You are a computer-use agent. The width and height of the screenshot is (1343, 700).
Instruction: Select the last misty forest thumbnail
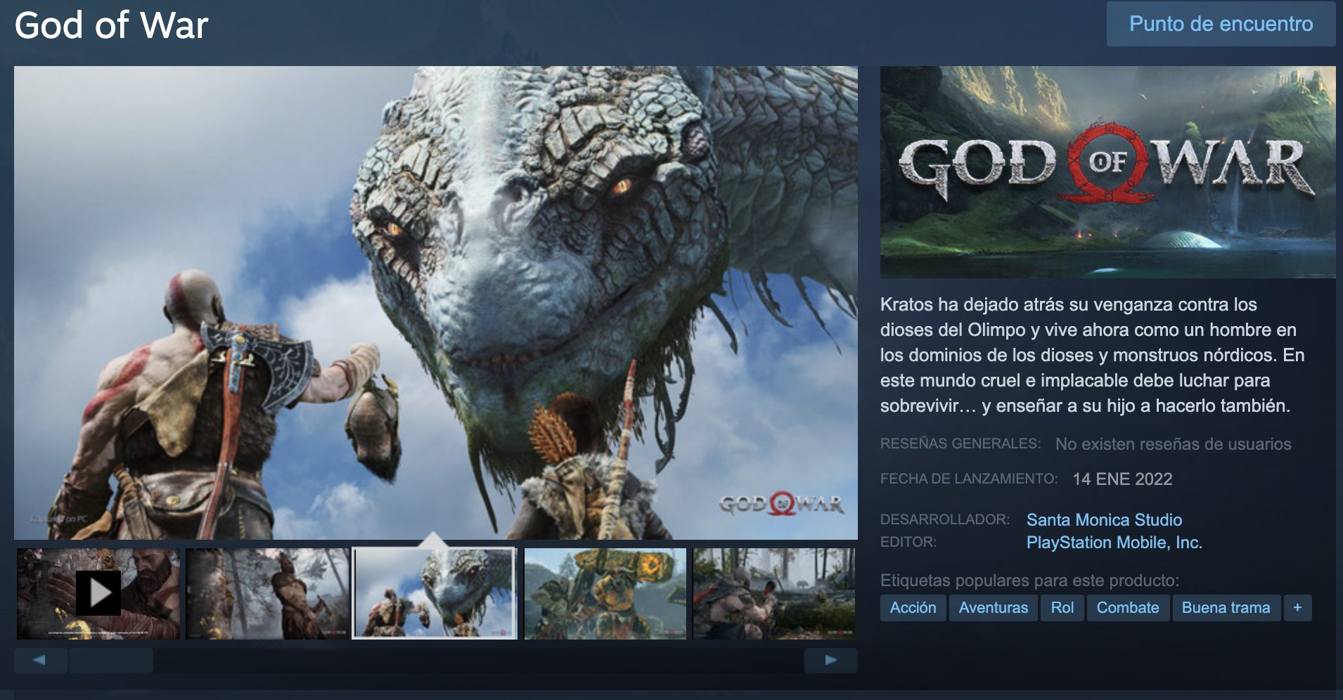tap(773, 593)
